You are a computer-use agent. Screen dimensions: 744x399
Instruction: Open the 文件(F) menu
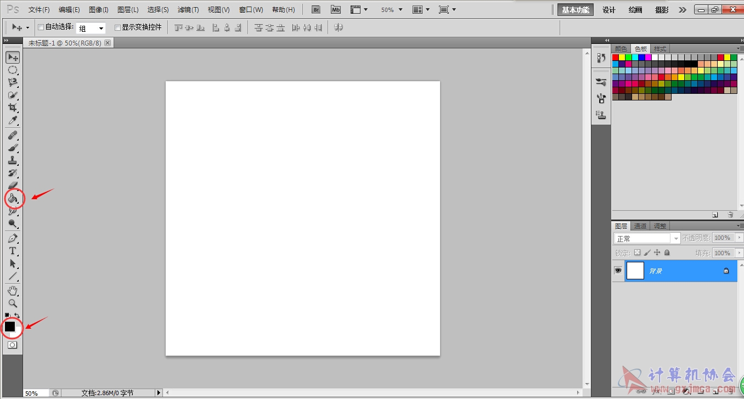point(39,10)
